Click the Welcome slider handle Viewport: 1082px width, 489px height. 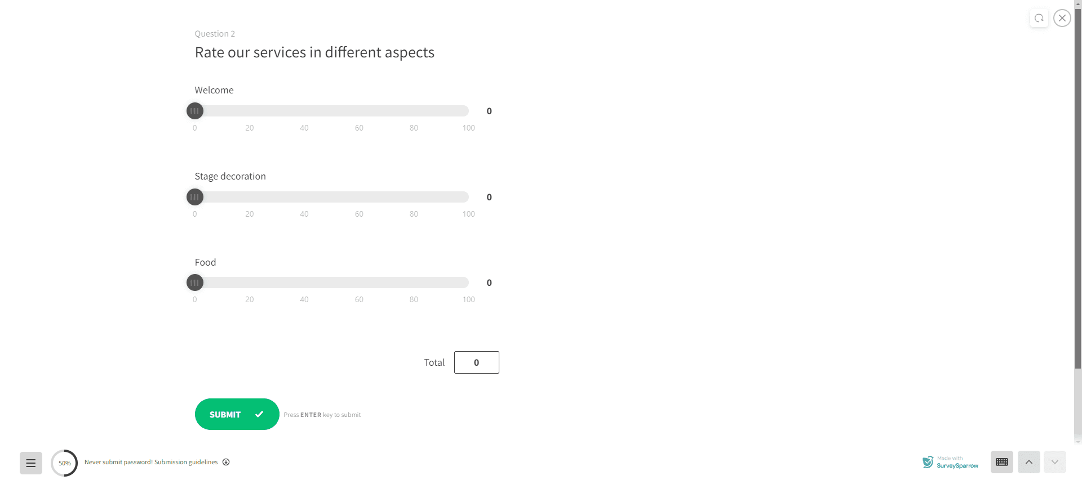coord(195,111)
